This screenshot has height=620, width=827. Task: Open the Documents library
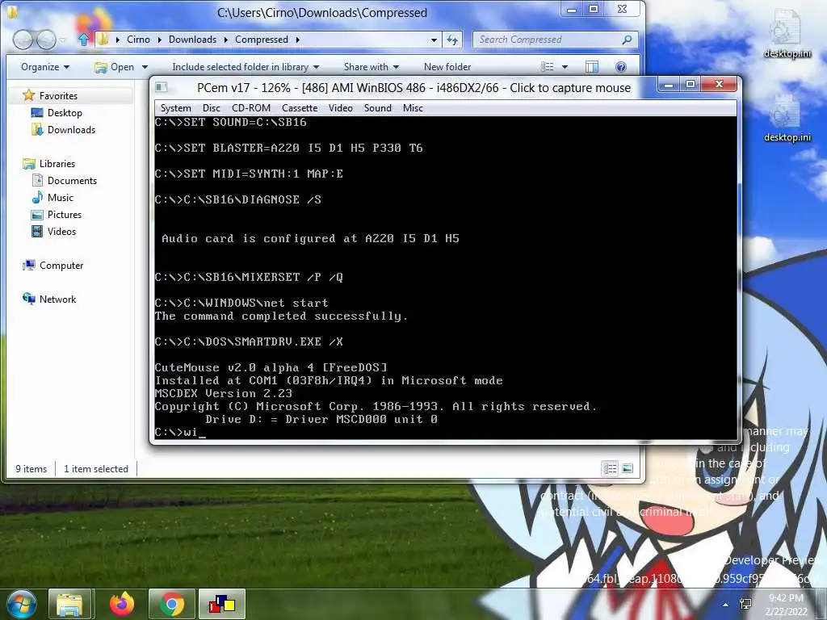72,180
